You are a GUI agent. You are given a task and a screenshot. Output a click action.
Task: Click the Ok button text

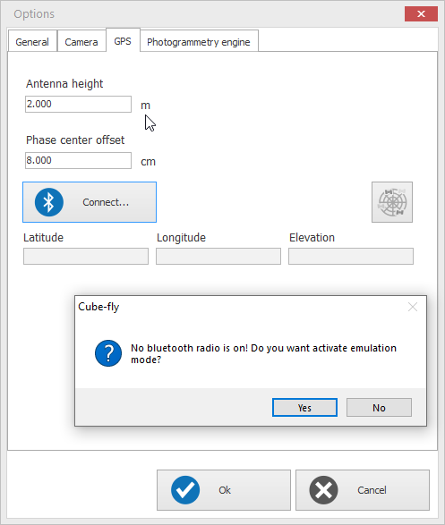point(225,490)
